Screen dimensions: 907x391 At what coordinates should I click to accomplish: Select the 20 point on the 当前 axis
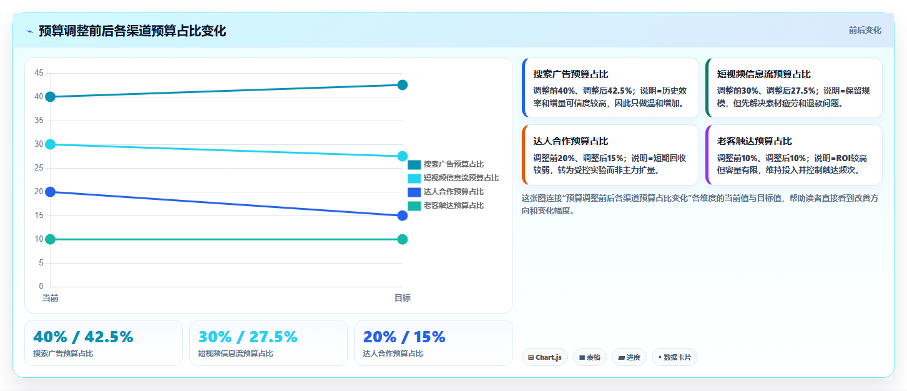(51, 192)
